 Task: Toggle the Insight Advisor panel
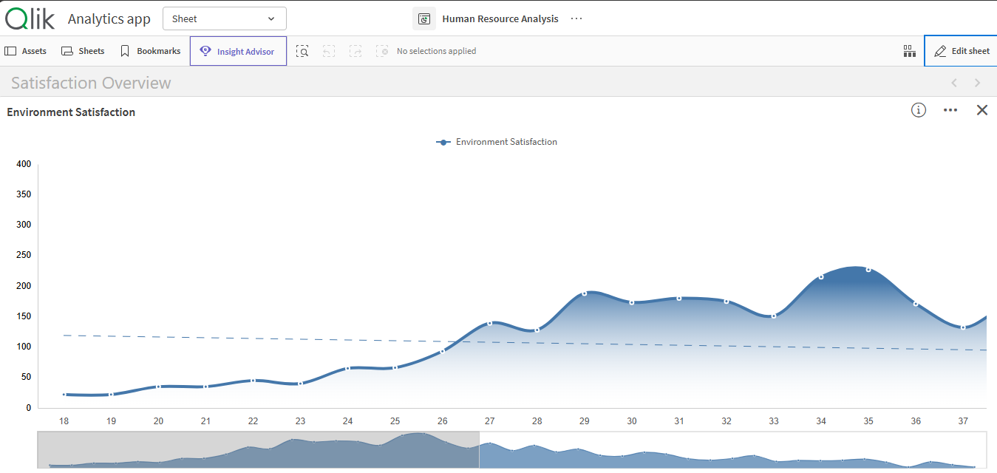(238, 51)
